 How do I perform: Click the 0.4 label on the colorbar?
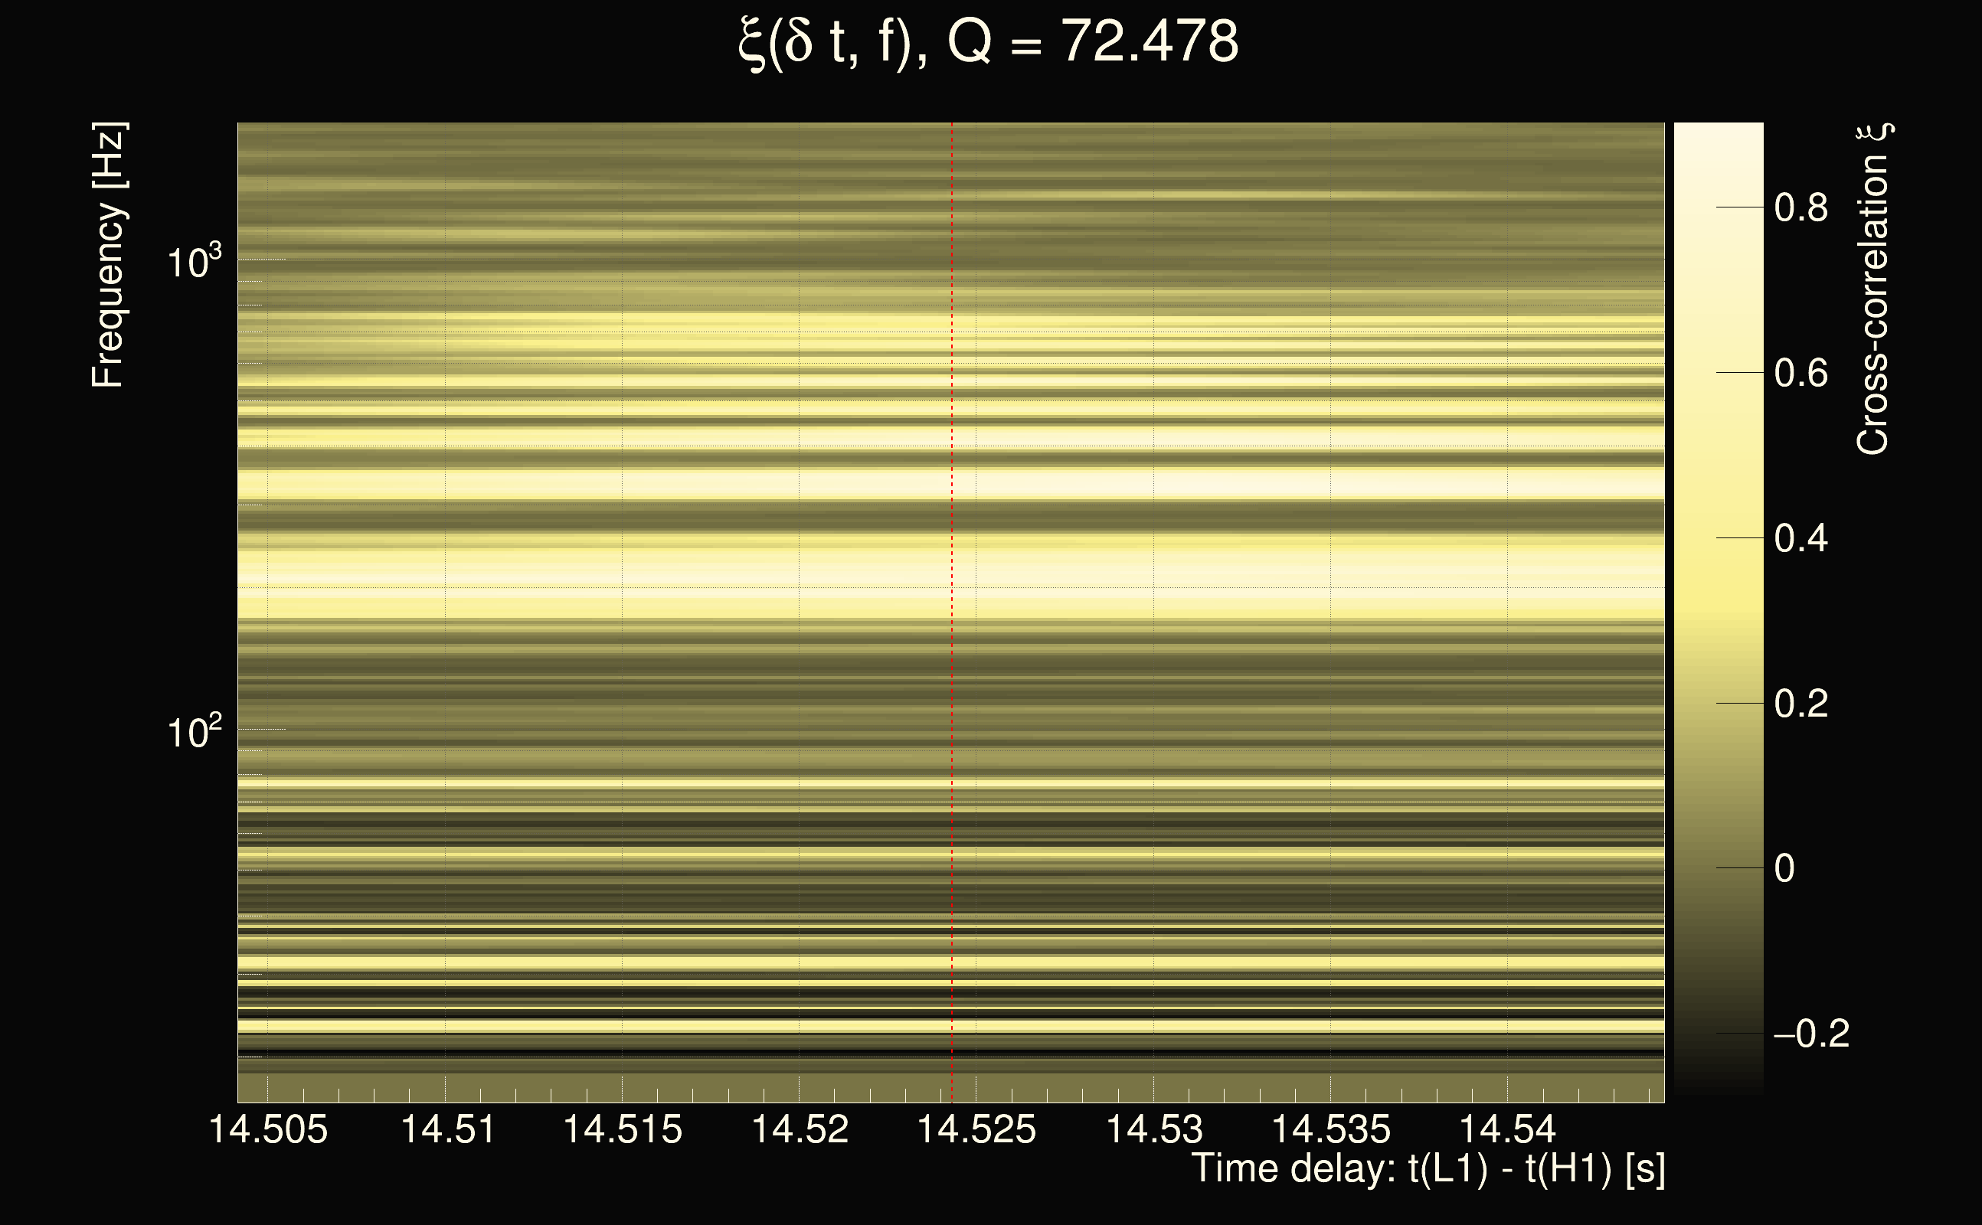click(1800, 539)
